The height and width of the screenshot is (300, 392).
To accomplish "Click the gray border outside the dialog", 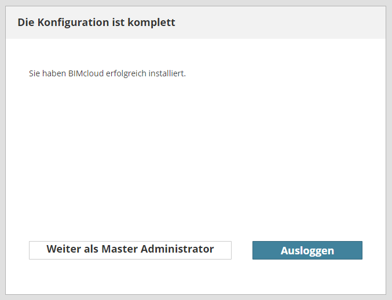I will click(x=2, y=150).
